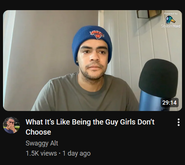Click the StreamYard wordmark text
Screen dimensions: 185x165
(171, 26)
